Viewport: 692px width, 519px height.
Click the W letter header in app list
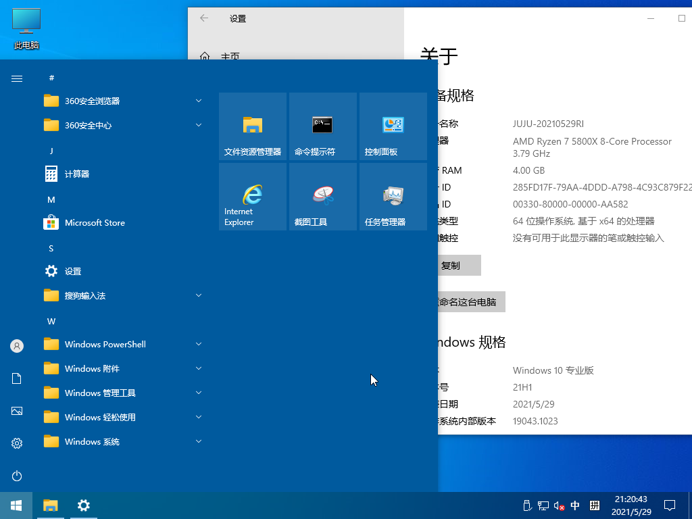coord(51,322)
